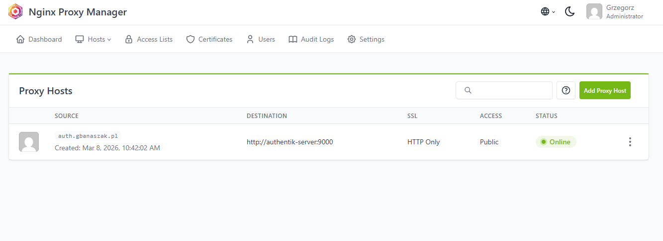Open the Audit Logs tab
Viewport: 663px width, 241px height.
(x=311, y=39)
